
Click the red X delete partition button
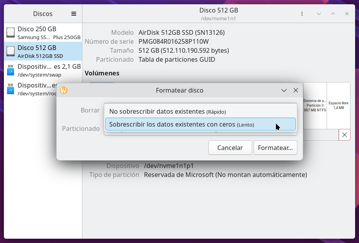coord(344,135)
